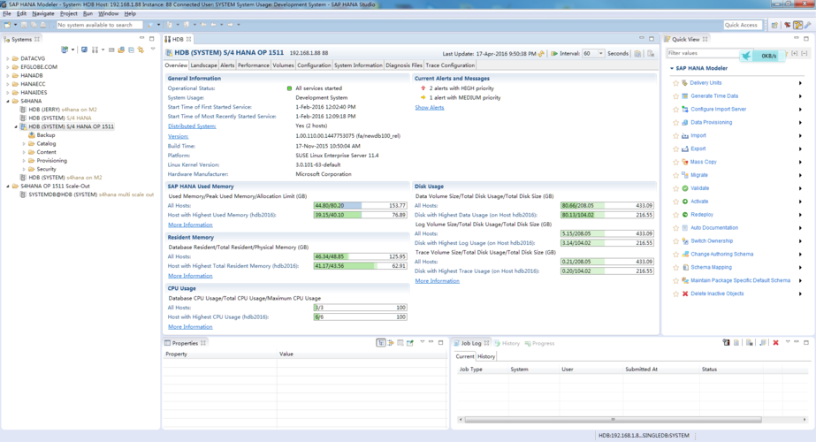Click More Information under CPU Usage
816x442 pixels.
(190, 327)
